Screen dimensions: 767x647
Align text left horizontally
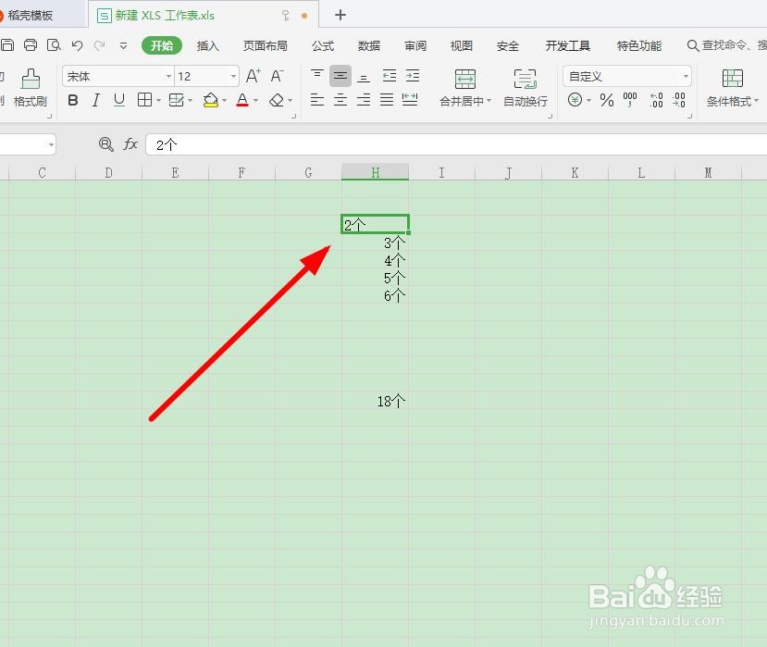[x=317, y=100]
